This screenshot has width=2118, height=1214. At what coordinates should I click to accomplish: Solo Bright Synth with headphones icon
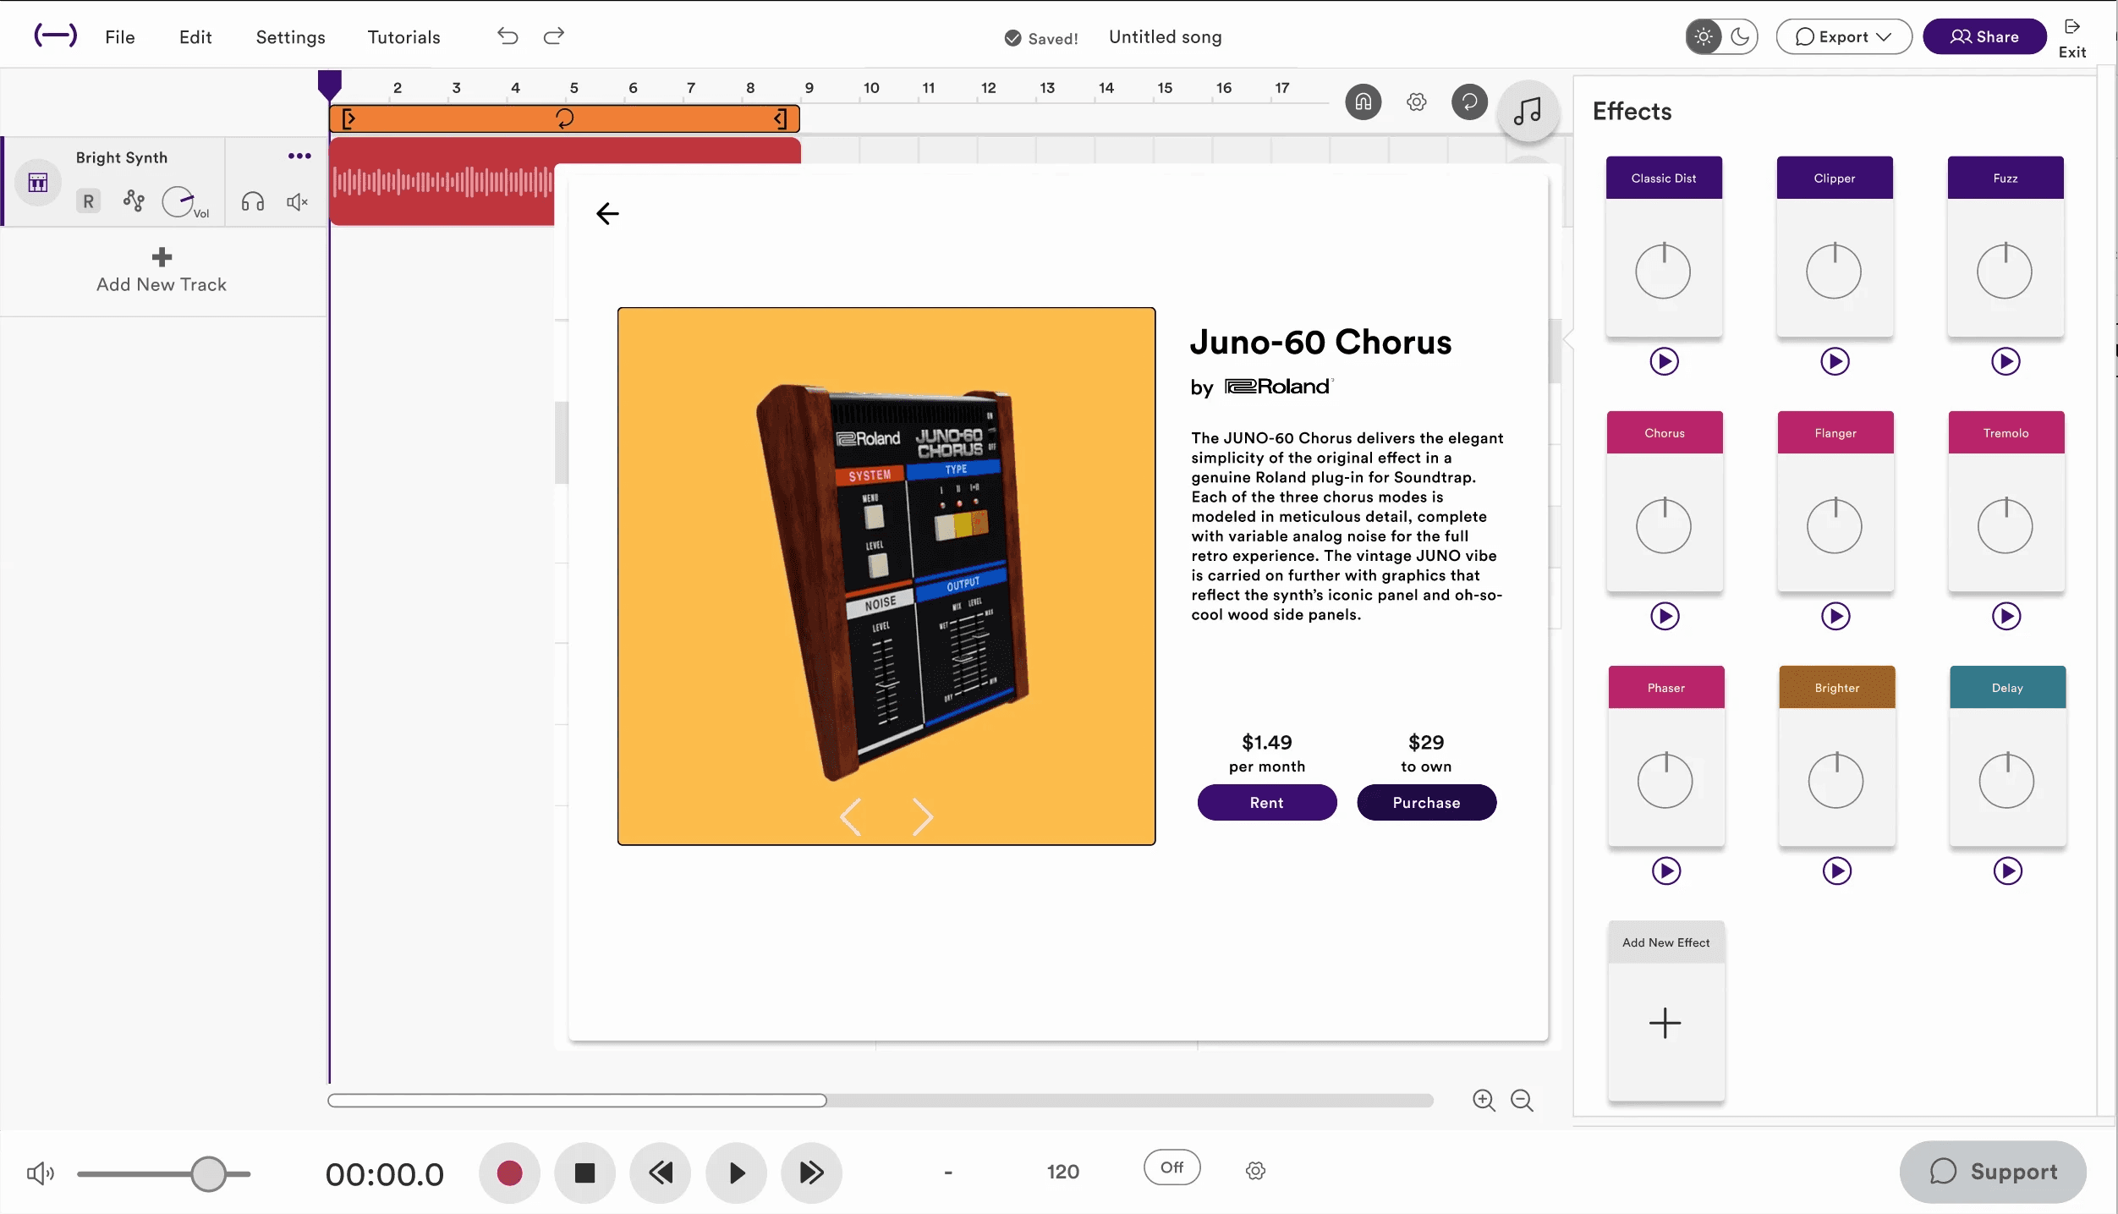253,201
